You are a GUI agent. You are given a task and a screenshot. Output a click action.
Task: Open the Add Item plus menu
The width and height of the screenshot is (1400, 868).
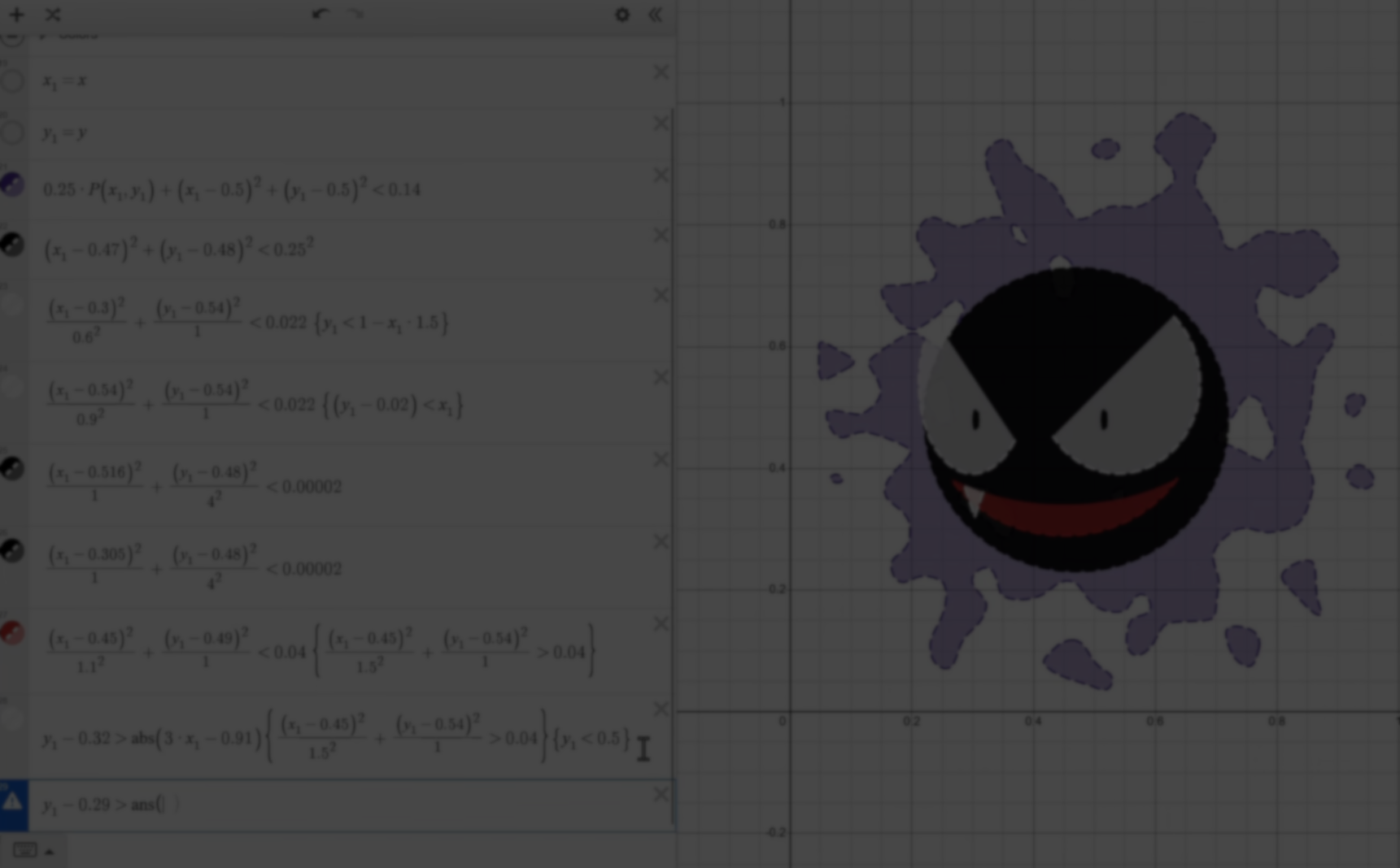point(16,15)
